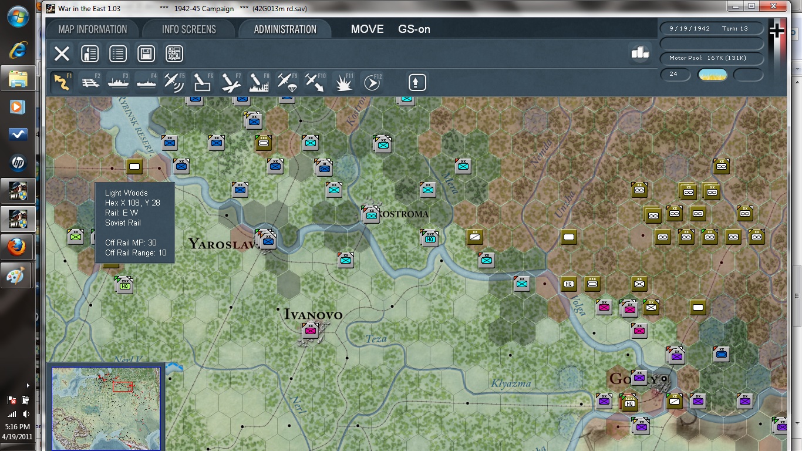
Task: Select the Bomb City mode (F8) icon
Action: pyautogui.click(x=259, y=82)
